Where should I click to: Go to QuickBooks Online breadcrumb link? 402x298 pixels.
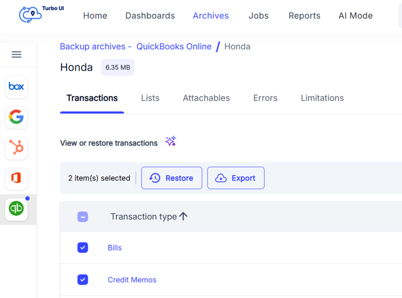[173, 46]
